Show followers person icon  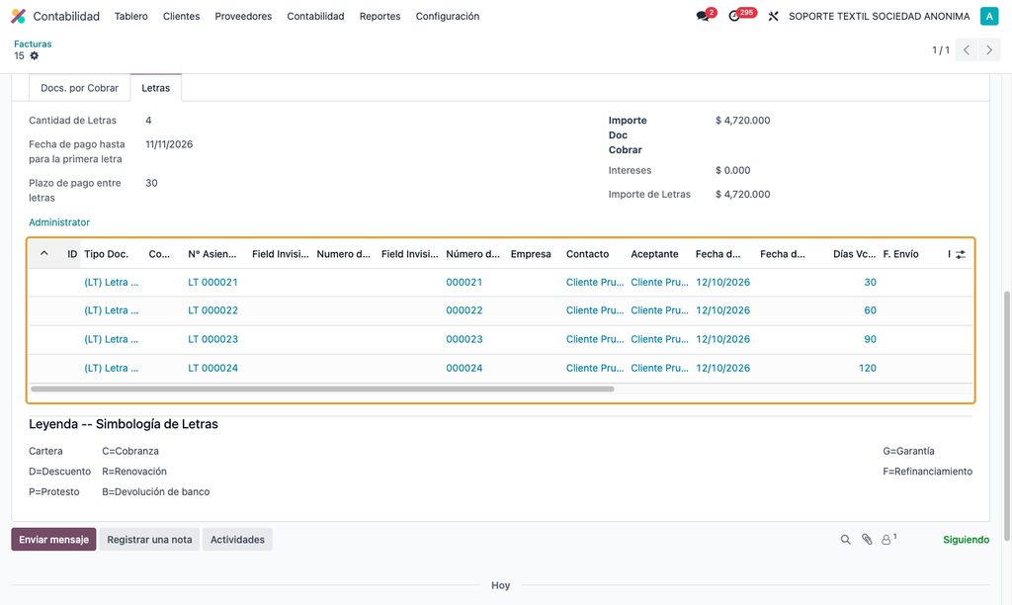click(888, 539)
